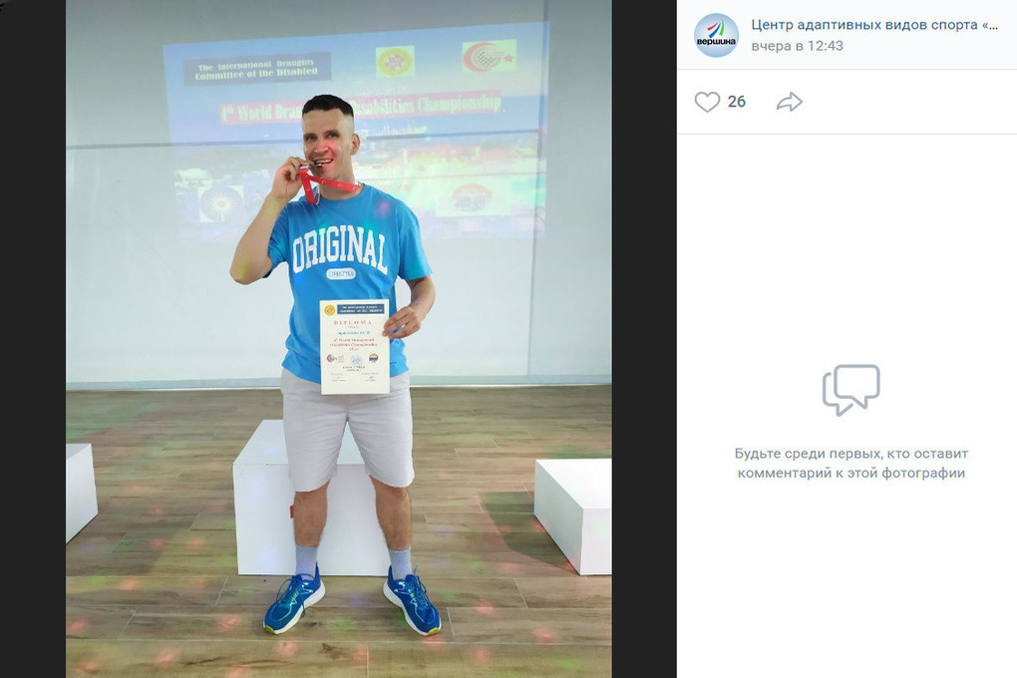Like the photo with the heart icon
Screen dimensions: 1017x678
click(x=707, y=102)
